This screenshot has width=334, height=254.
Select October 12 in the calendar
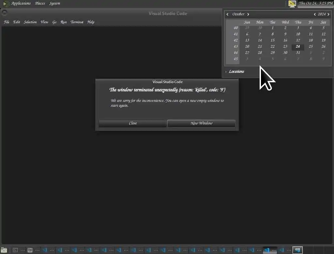point(323,34)
